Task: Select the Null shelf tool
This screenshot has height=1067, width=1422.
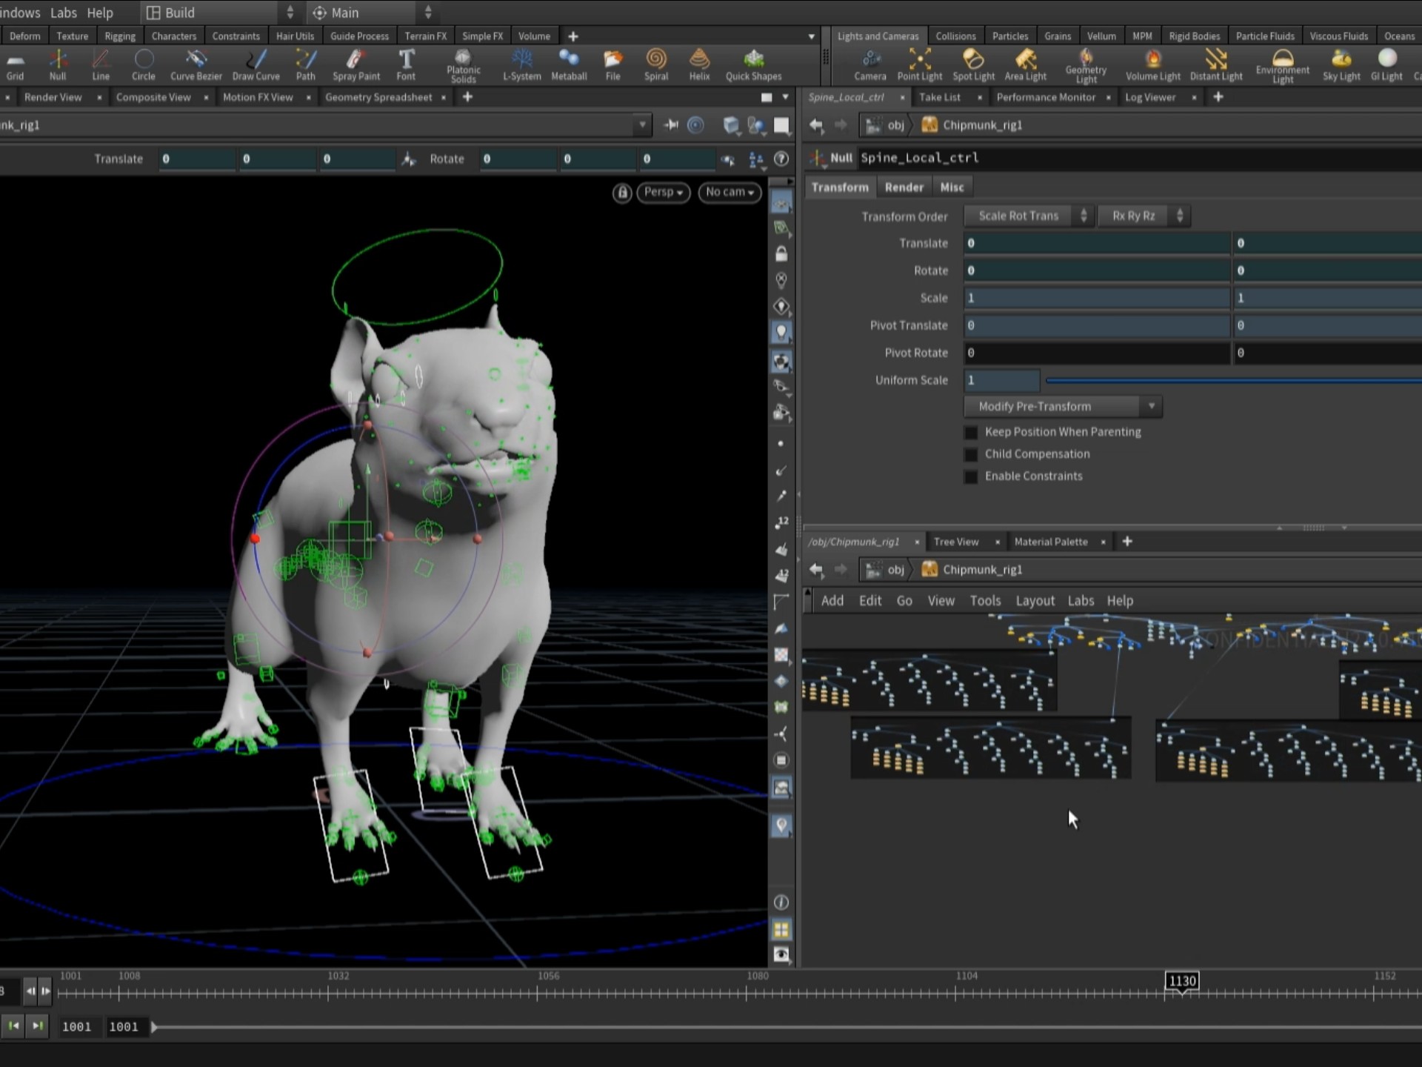Action: (x=58, y=64)
